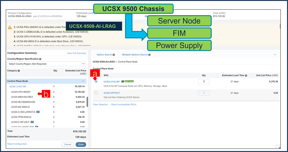
Task: Click the warning triangle icon in notifications
Action: point(10,27)
